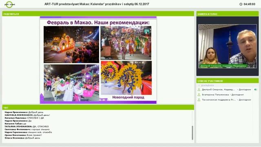Click ТАТЬЯНА УЛИВАНОВА's message ДА, СПАСИБО
Viewport: 261px width, 147px height.
point(27,127)
